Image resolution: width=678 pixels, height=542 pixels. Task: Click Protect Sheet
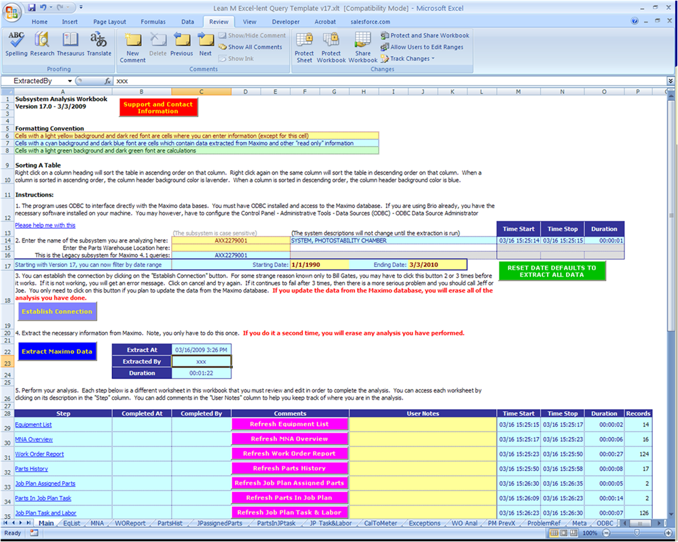tap(305, 47)
